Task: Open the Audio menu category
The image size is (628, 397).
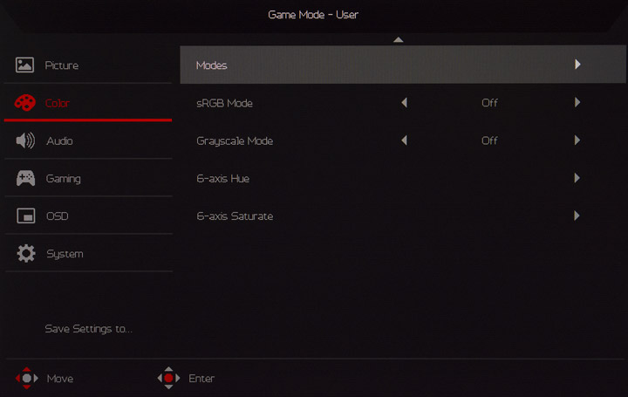Action: pyautogui.click(x=59, y=140)
